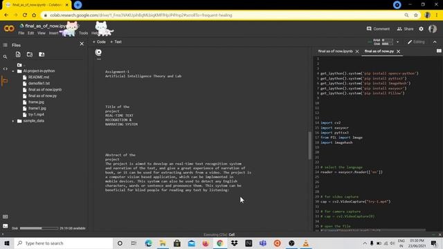Open frame.jpg in the file tree
This screenshot has height=249, width=443.
click(x=36, y=102)
